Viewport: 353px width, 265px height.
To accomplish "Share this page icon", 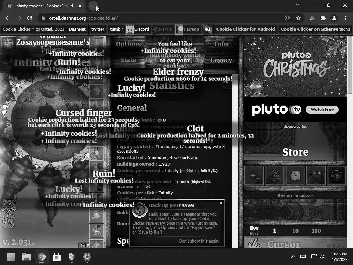I will (x=287, y=18).
